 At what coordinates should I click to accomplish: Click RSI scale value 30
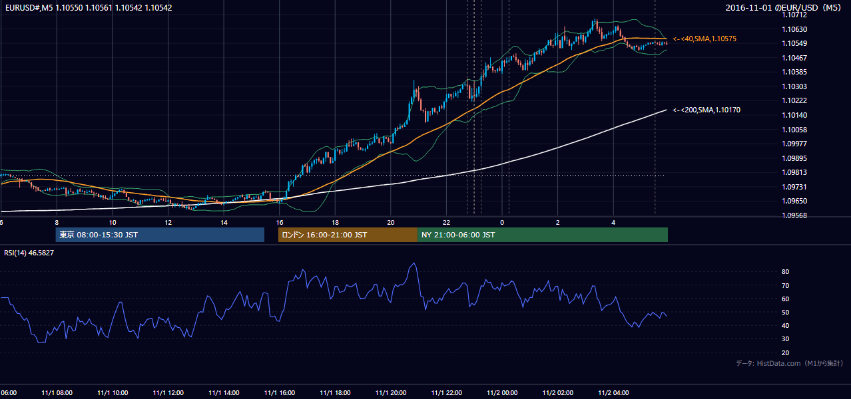click(x=786, y=338)
